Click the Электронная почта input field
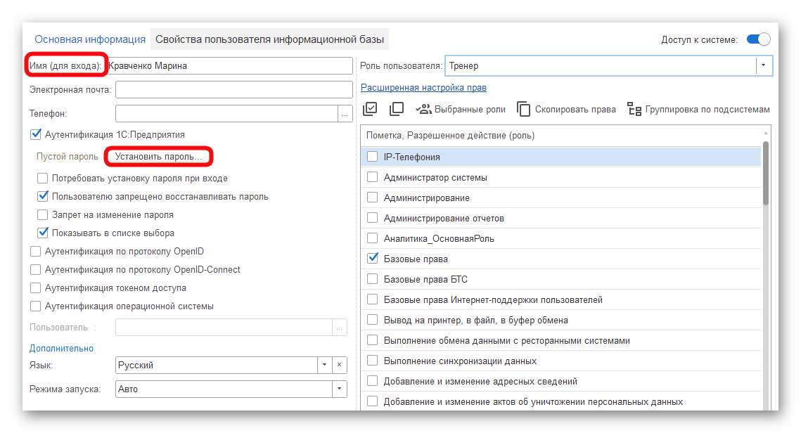The image size is (801, 433). [233, 89]
